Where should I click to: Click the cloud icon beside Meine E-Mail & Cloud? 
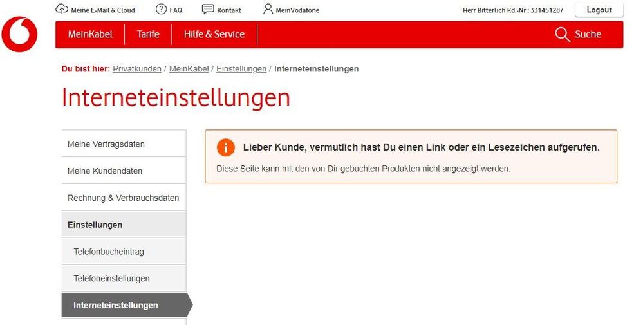pyautogui.click(x=62, y=9)
